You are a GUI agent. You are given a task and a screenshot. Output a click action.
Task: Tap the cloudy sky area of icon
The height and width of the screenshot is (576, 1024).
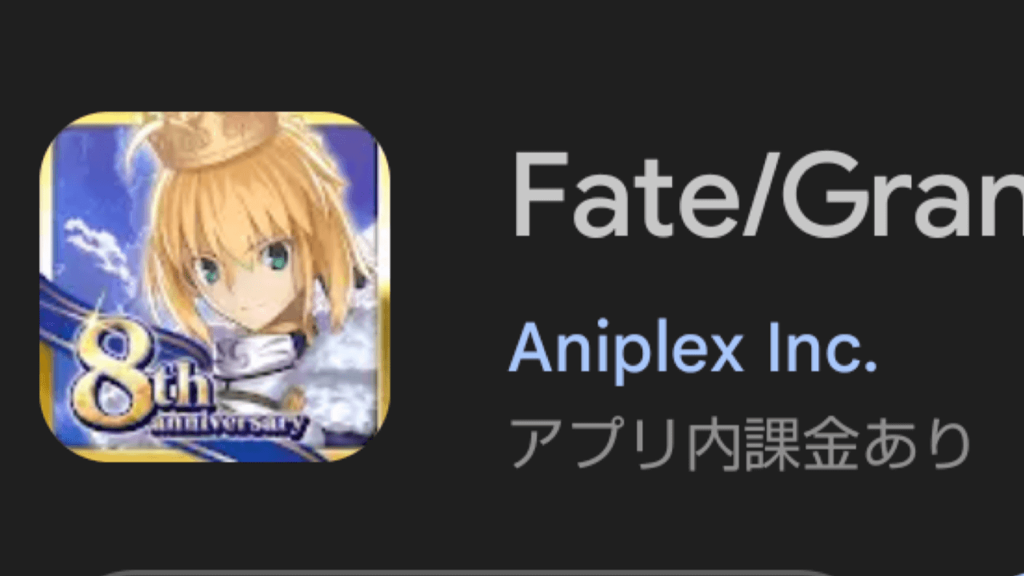click(x=88, y=200)
